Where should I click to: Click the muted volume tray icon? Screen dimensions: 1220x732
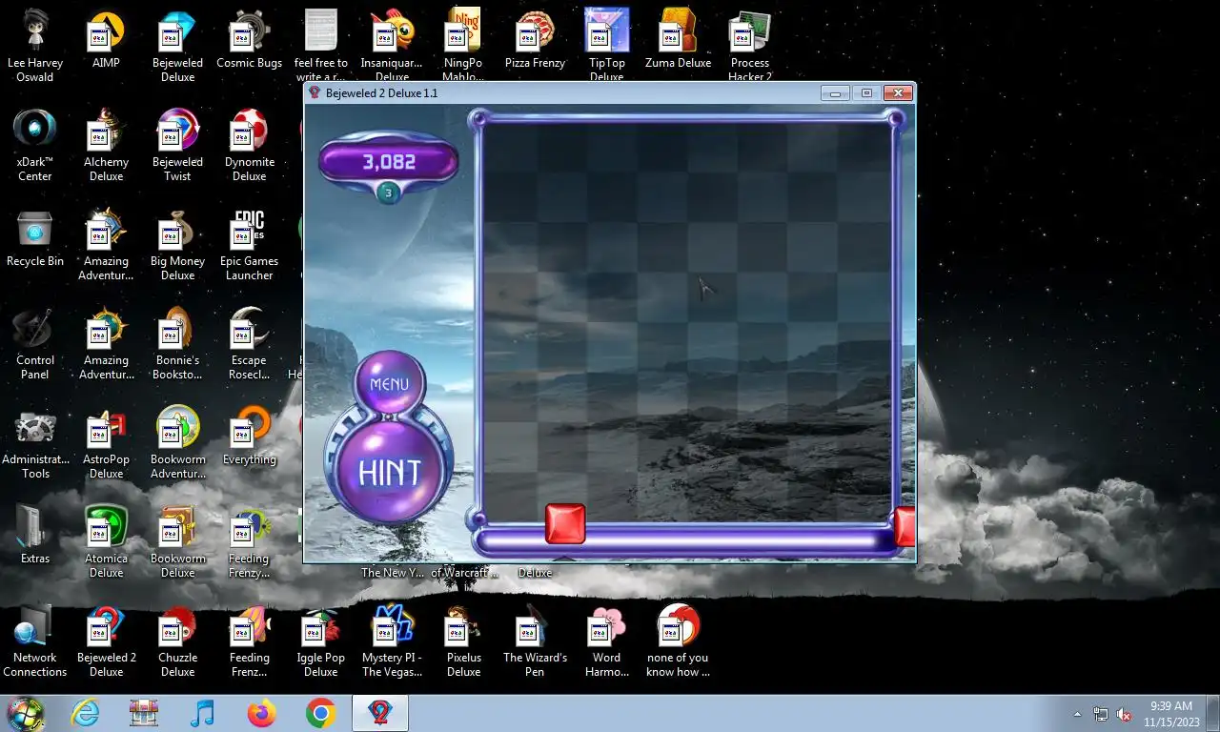coord(1124,714)
